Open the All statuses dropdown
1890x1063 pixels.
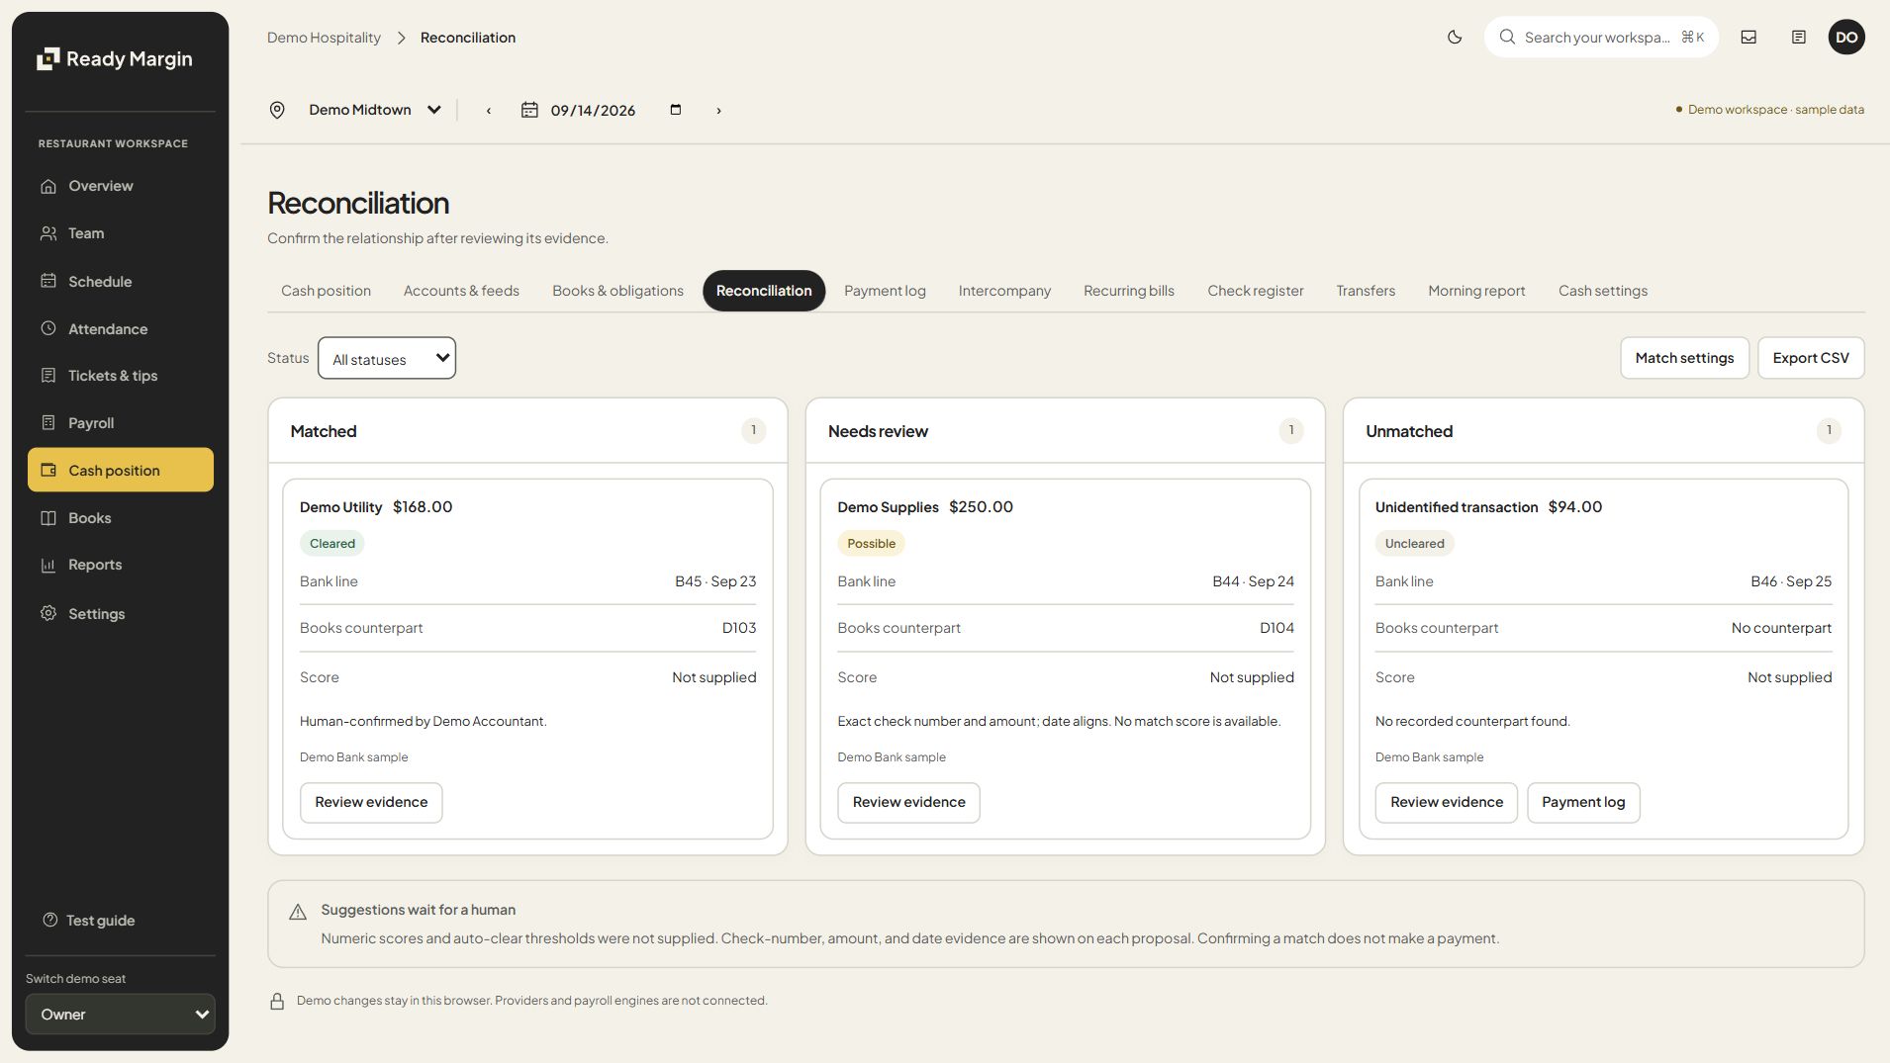click(387, 358)
